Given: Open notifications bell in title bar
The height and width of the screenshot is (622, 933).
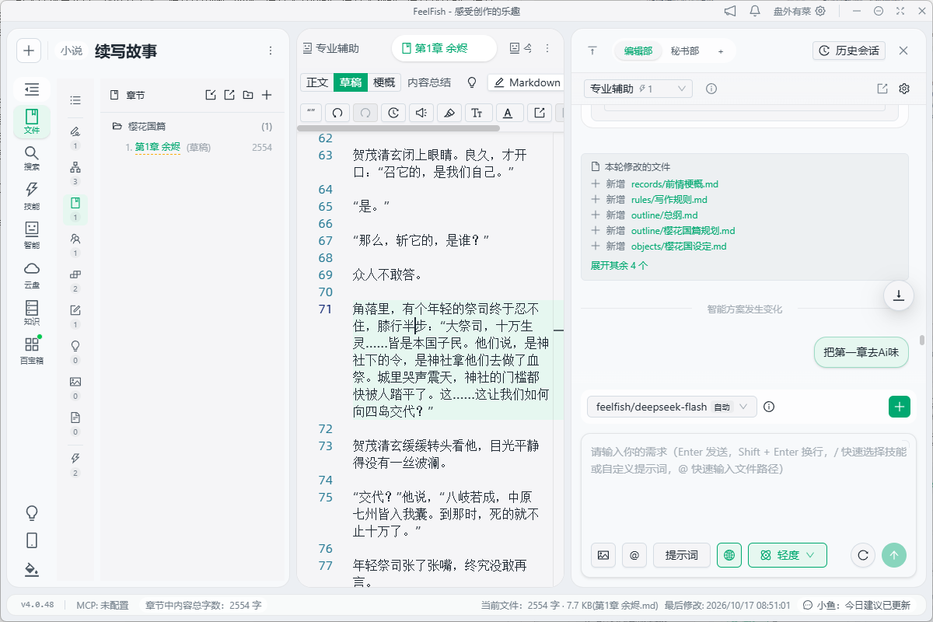Looking at the screenshot, I should [755, 11].
